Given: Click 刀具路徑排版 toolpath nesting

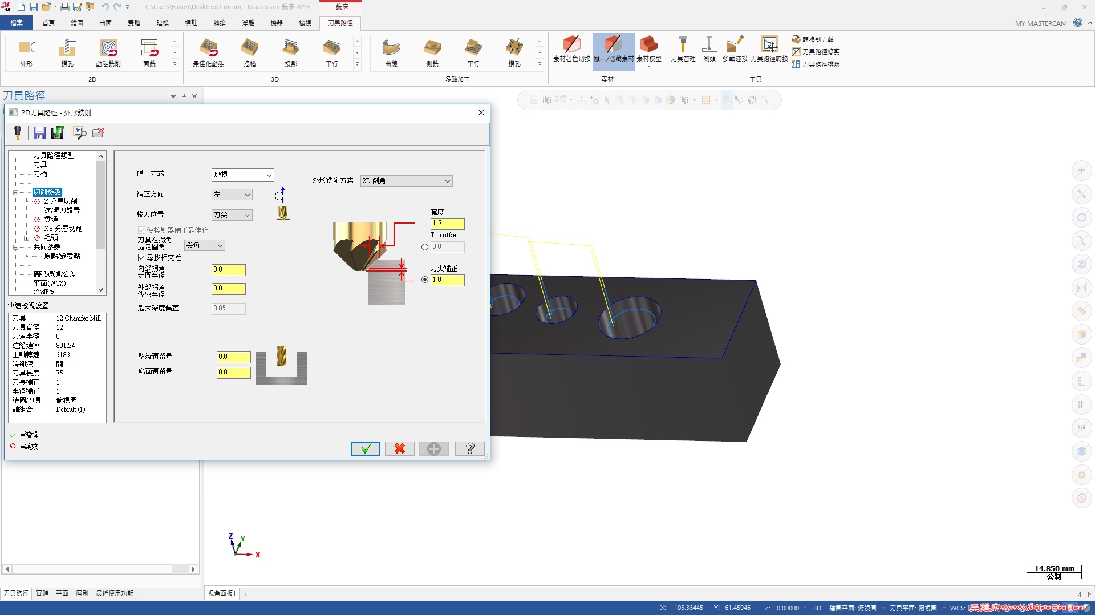Looking at the screenshot, I should (816, 64).
